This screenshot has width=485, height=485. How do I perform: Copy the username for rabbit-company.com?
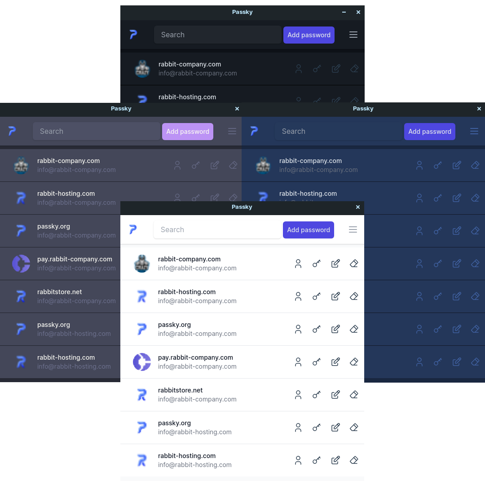(x=298, y=264)
